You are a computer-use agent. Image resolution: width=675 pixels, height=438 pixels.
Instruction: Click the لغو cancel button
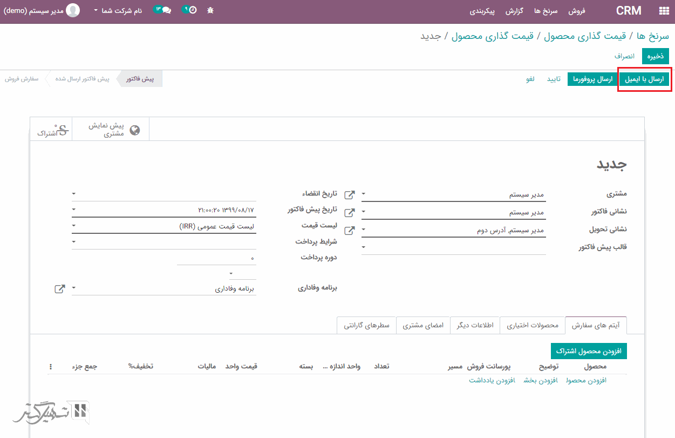coord(530,79)
